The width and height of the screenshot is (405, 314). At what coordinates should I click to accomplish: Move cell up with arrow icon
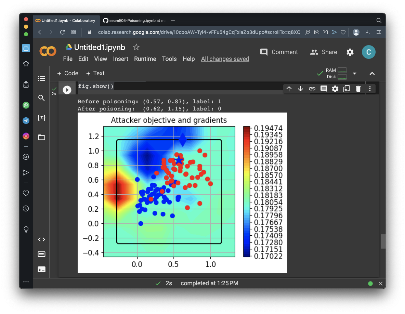[289, 89]
